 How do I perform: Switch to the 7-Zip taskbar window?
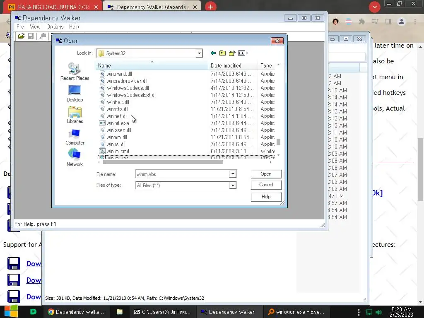(x=162, y=312)
